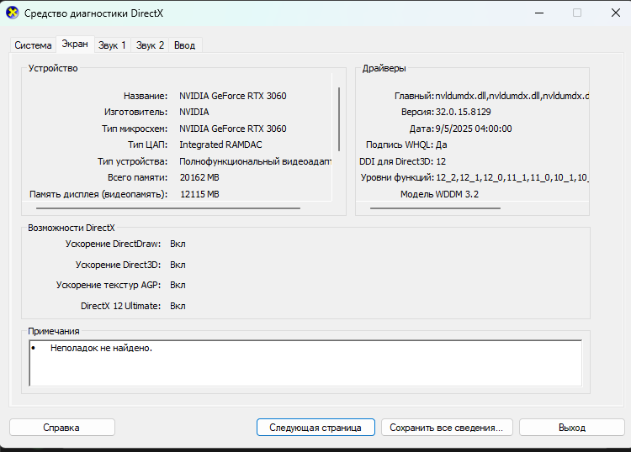Click the Память дисплея (видеопамять) label
This screenshot has width=631, height=452.
pyautogui.click(x=98, y=194)
